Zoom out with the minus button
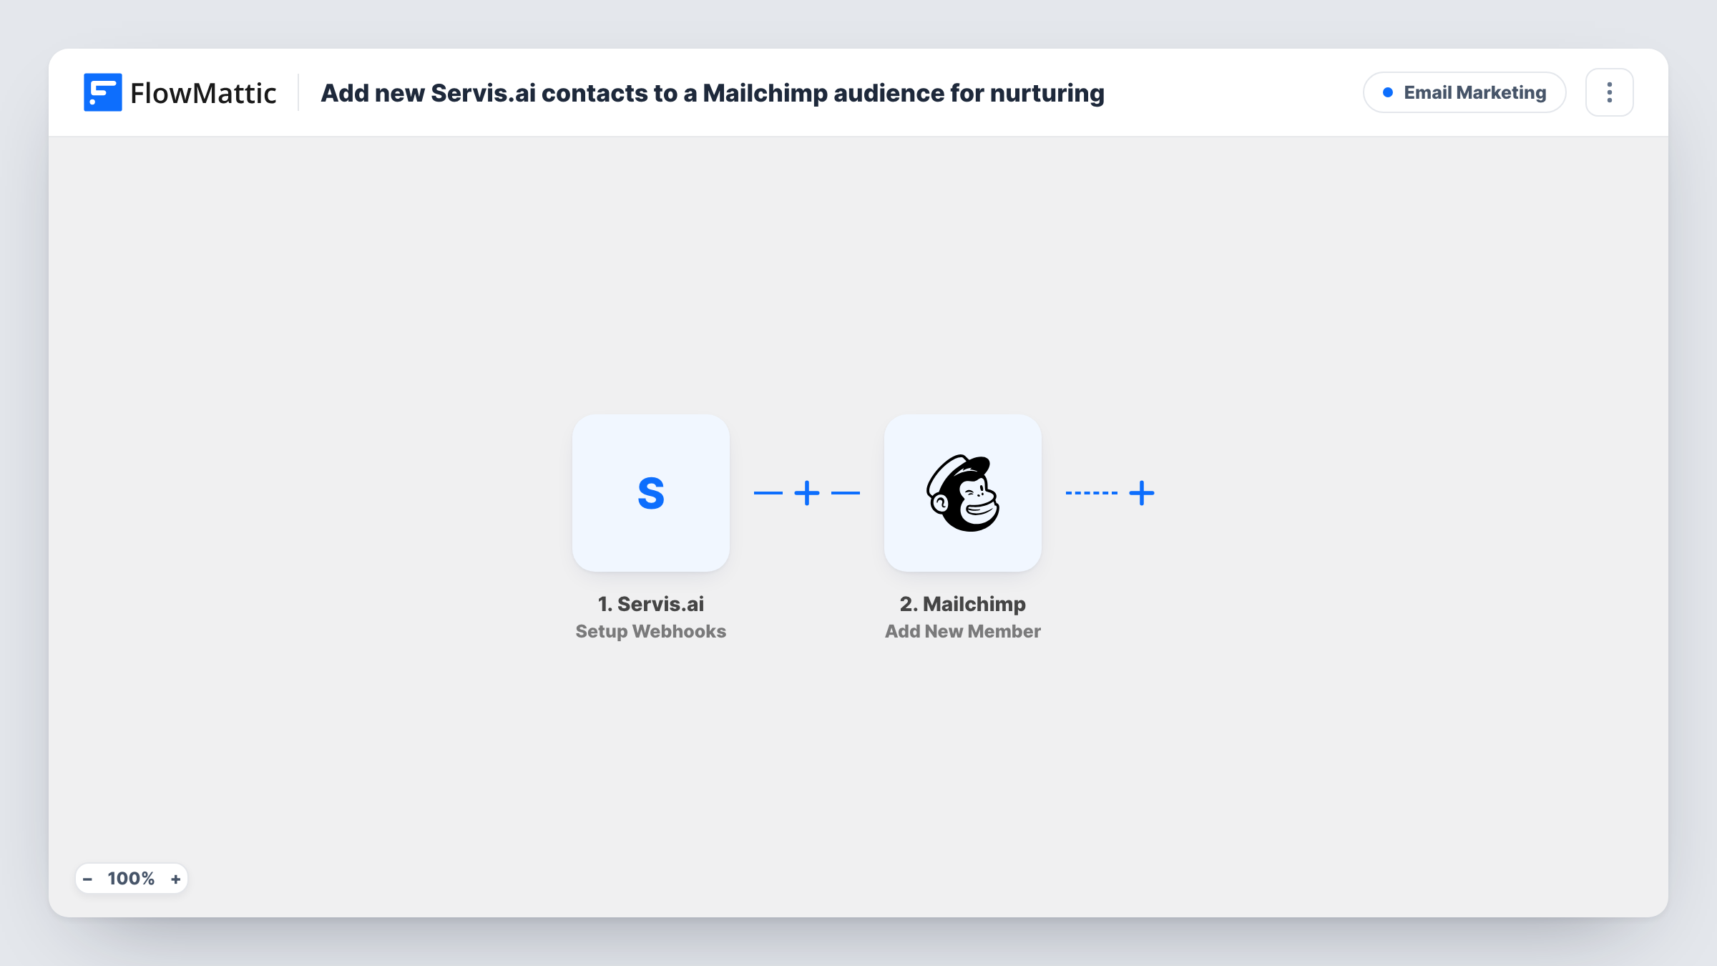Viewport: 1717px width, 966px height. tap(87, 879)
